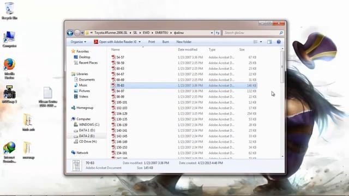Viewport: 349px width, 196px height.
Task: Change view with the views icon
Action: pyautogui.click(x=256, y=42)
